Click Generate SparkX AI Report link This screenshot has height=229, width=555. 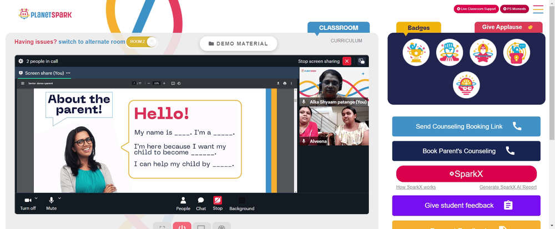pyautogui.click(x=508, y=187)
